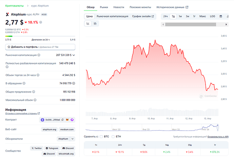Open the Рынки tab
This screenshot has height=157, width=234.
(104, 7)
